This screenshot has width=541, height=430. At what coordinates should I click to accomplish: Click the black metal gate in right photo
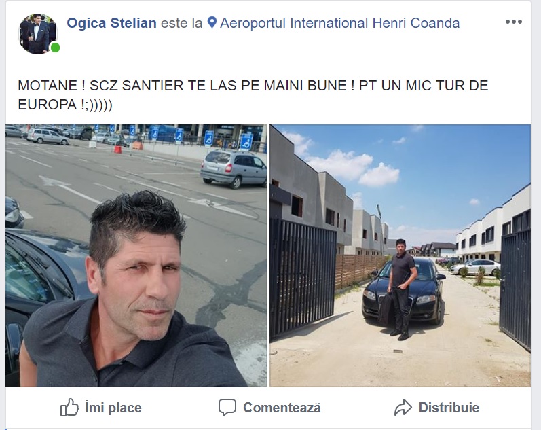pos(303,276)
